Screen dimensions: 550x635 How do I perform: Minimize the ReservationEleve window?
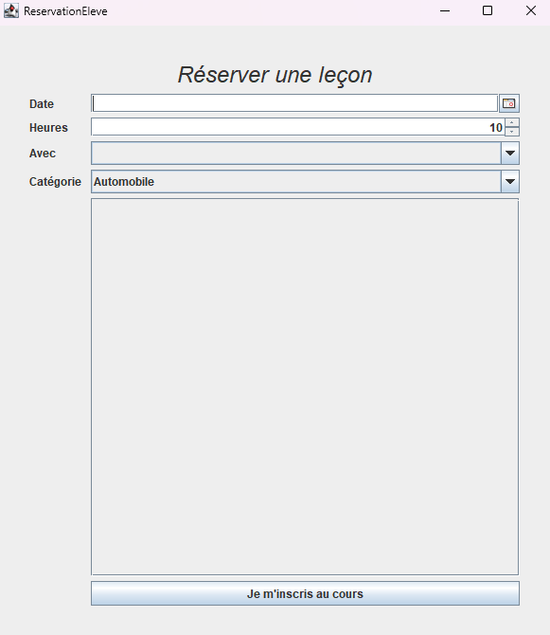tap(445, 11)
